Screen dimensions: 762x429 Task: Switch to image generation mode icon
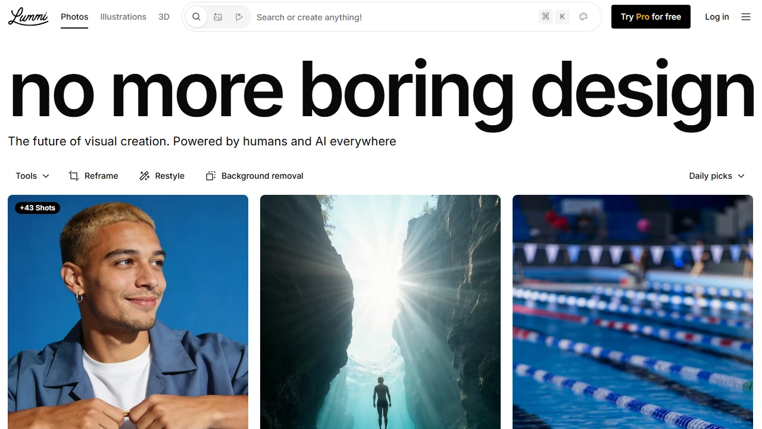pos(218,17)
